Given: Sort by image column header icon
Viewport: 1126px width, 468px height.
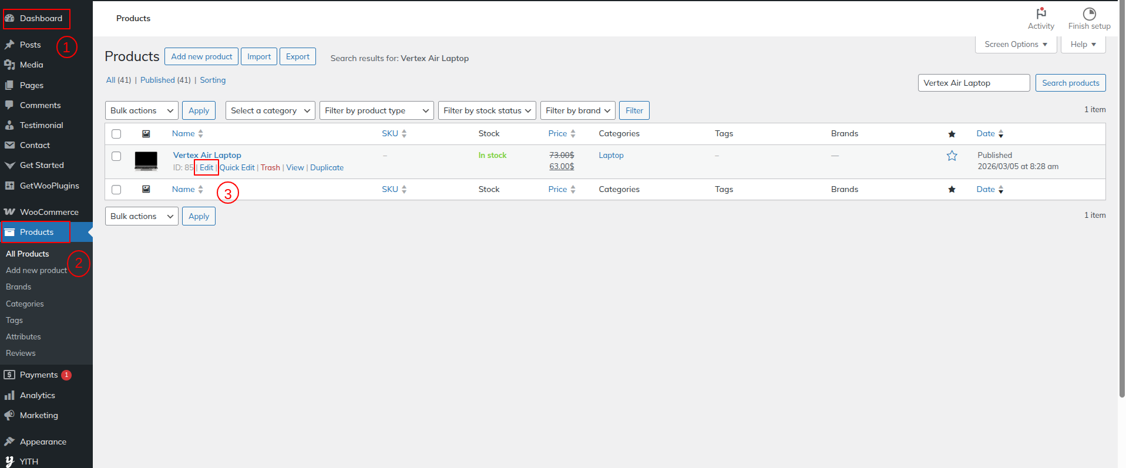Looking at the screenshot, I should pos(146,134).
